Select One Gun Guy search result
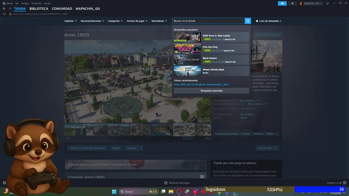 pyautogui.click(x=212, y=48)
